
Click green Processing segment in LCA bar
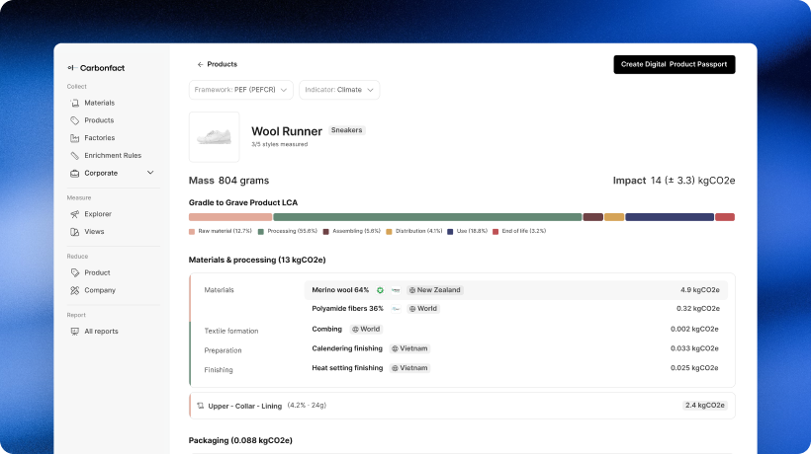(427, 217)
